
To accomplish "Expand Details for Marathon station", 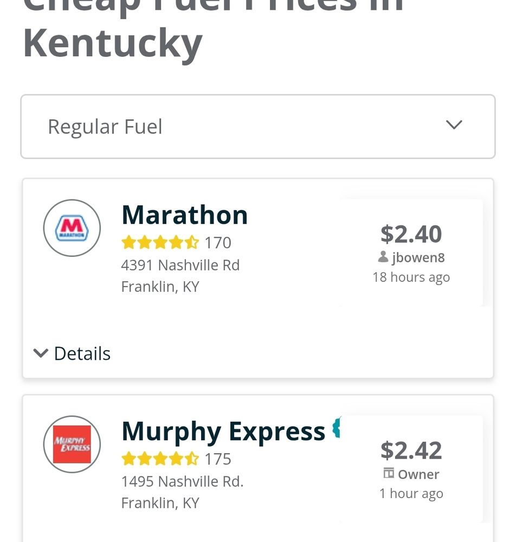I will tap(72, 353).
